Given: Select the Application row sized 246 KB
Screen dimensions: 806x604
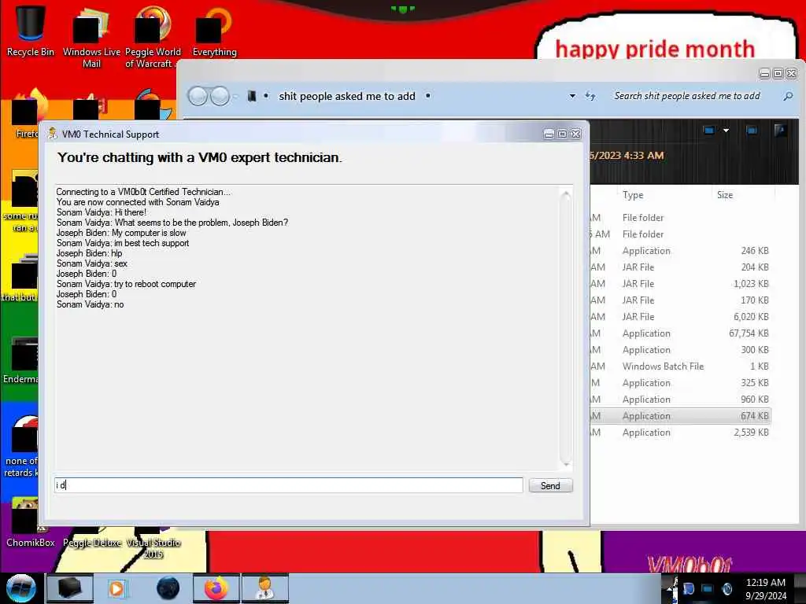Looking at the screenshot, I should 680,251.
